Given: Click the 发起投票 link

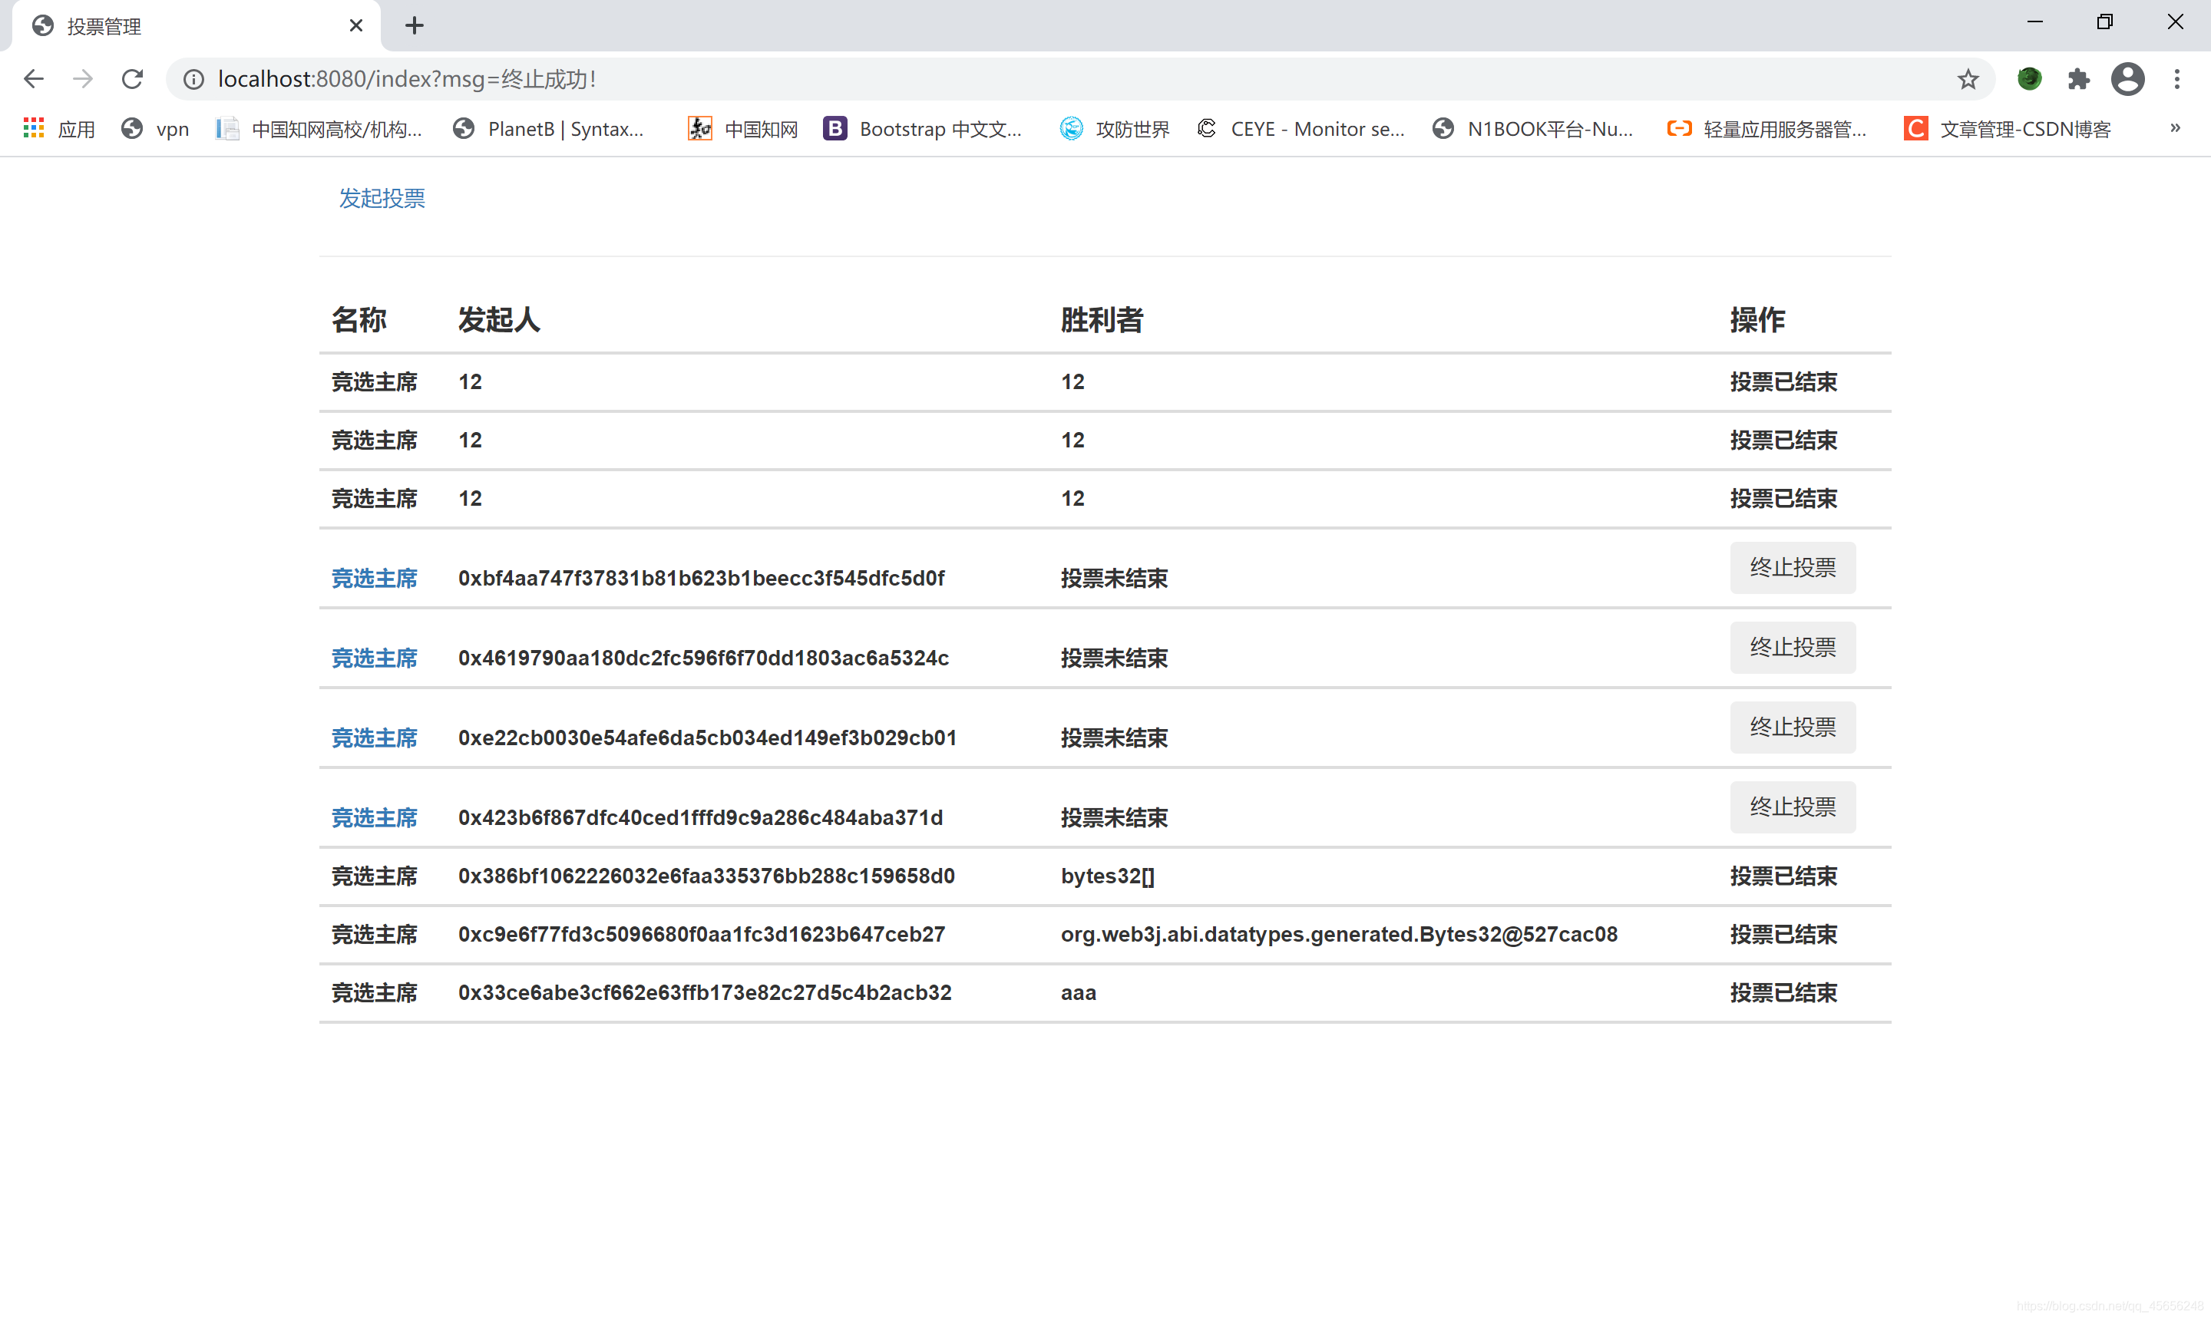Looking at the screenshot, I should [x=382, y=198].
